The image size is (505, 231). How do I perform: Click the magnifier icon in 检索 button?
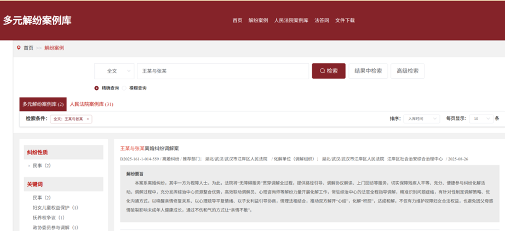[323, 71]
